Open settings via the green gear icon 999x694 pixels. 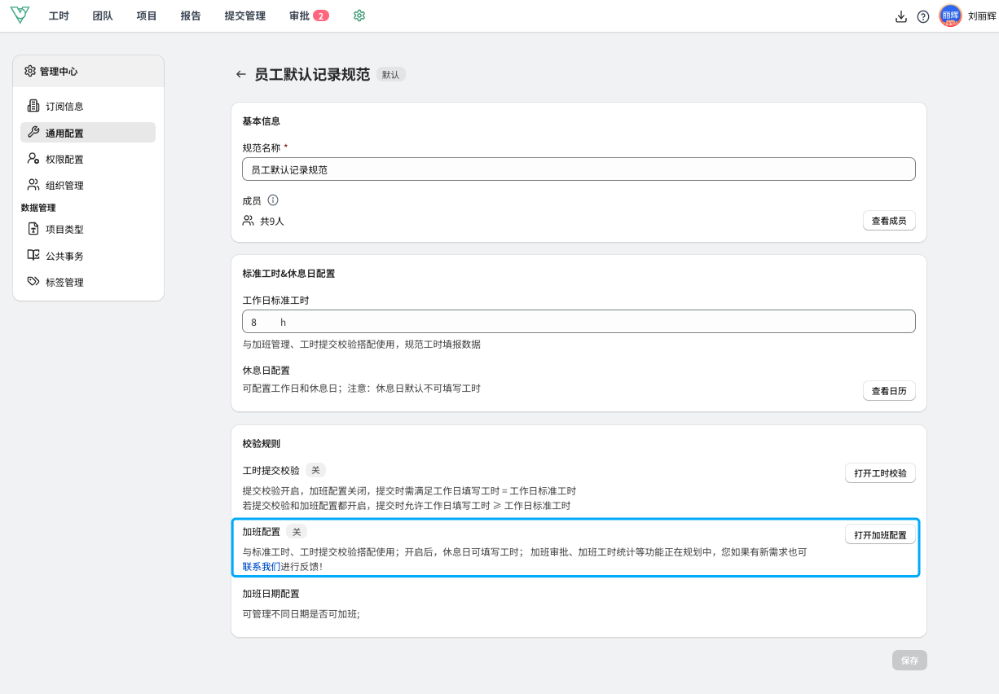point(359,15)
